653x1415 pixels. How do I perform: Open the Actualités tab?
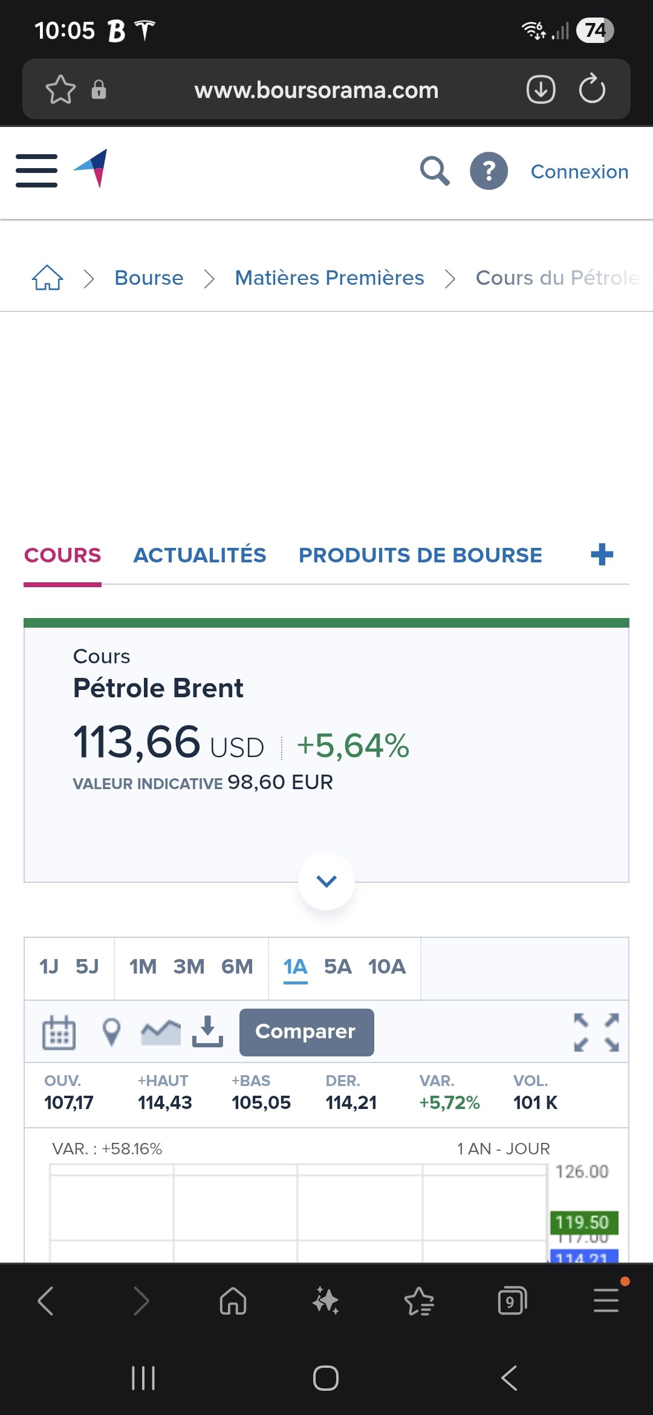[200, 555]
